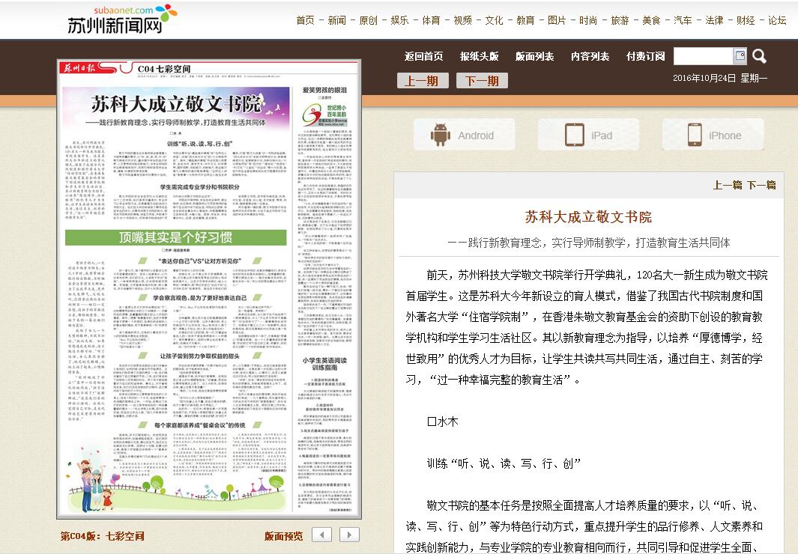Viewport: 798px width, 554px height.
Task: Open the 版面列表 page list
Action: point(534,56)
